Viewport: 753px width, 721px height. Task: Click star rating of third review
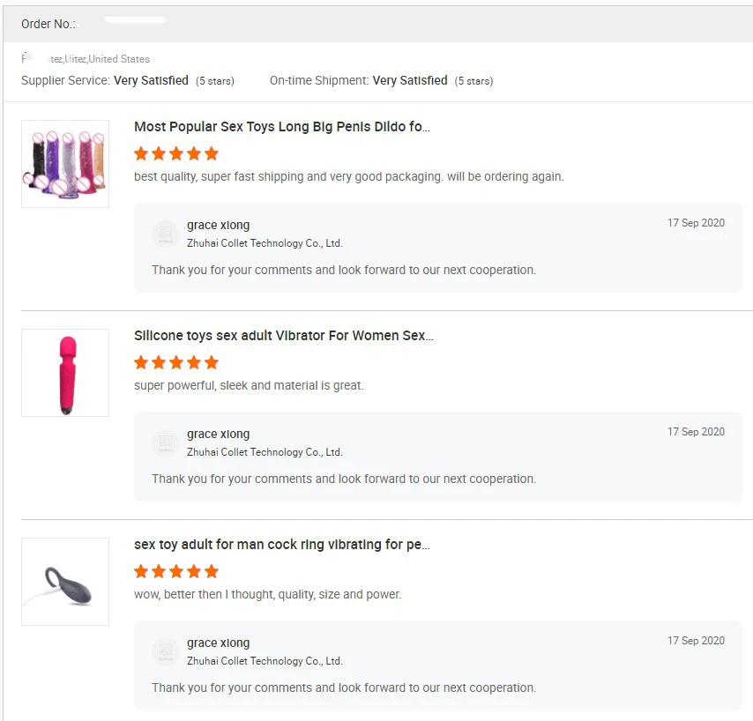176,571
